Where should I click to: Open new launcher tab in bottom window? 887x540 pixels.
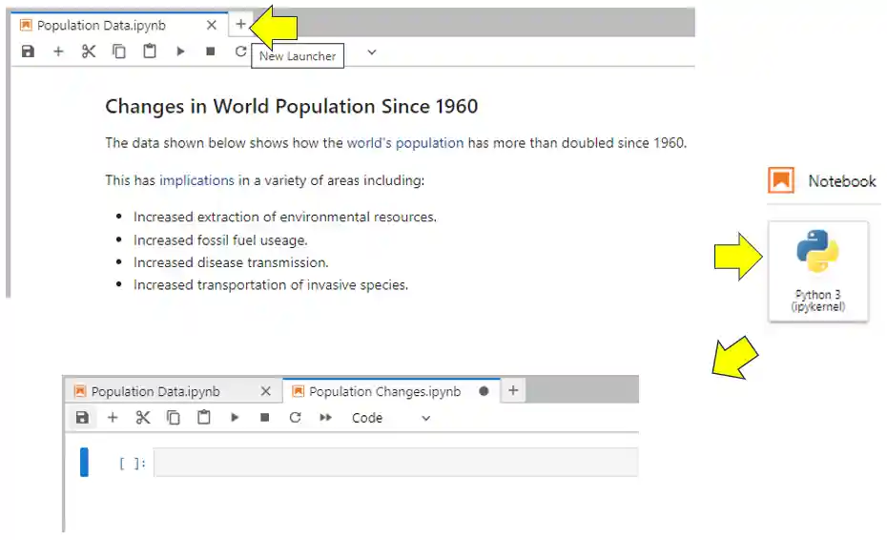pos(513,390)
